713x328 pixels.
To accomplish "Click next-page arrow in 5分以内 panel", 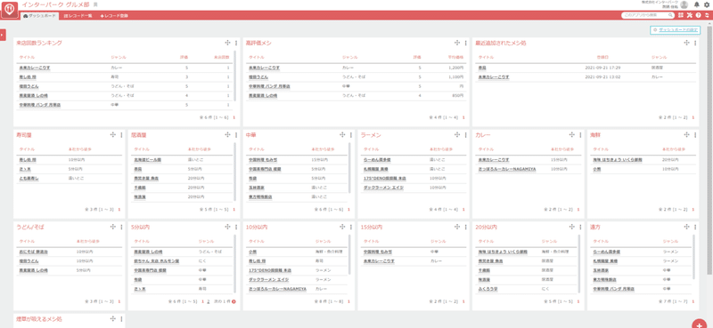I will 234,301.
